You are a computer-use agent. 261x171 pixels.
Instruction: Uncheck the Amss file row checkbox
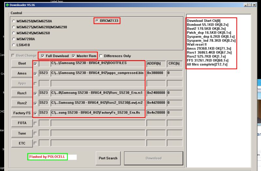[x=35, y=74]
